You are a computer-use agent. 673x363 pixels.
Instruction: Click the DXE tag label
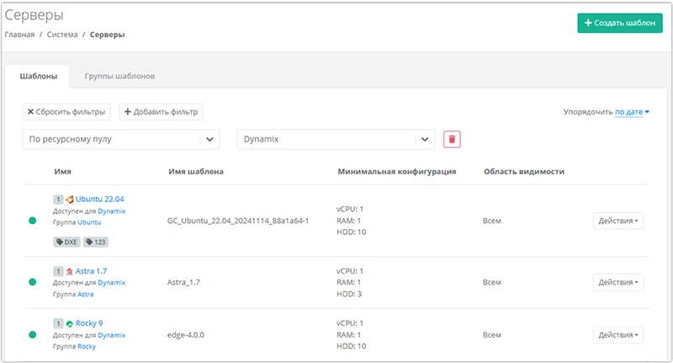point(66,242)
